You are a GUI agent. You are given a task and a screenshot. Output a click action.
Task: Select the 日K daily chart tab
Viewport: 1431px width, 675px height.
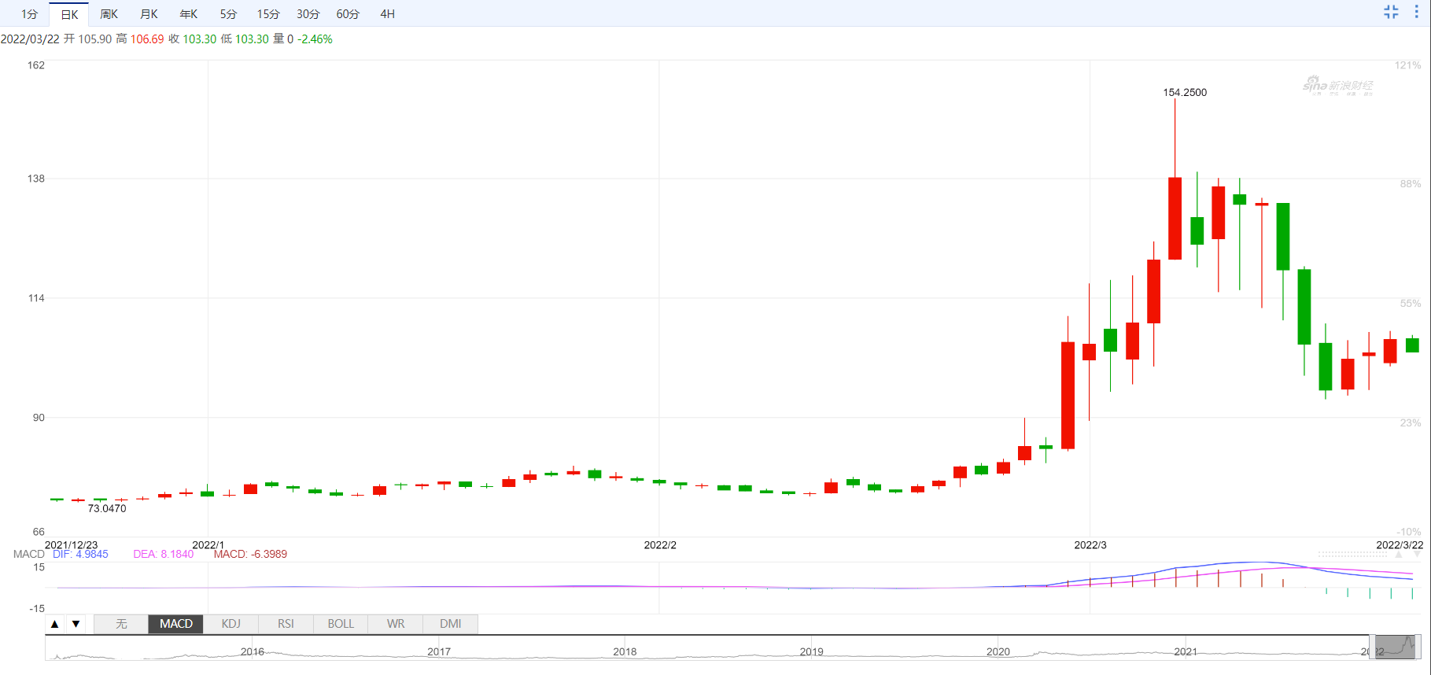click(69, 14)
